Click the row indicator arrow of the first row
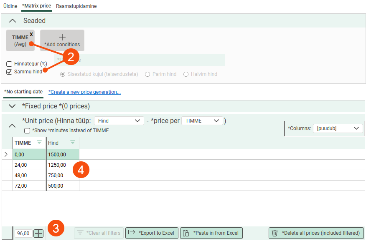Image resolution: width=366 pixels, height=241 pixels. click(x=6, y=155)
